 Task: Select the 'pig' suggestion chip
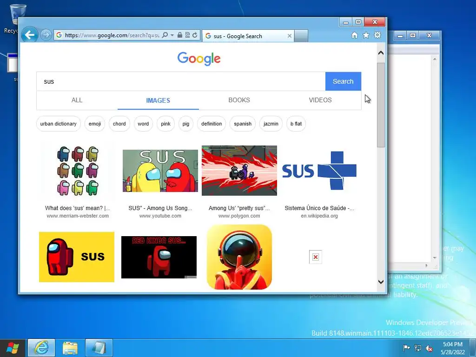(186, 124)
